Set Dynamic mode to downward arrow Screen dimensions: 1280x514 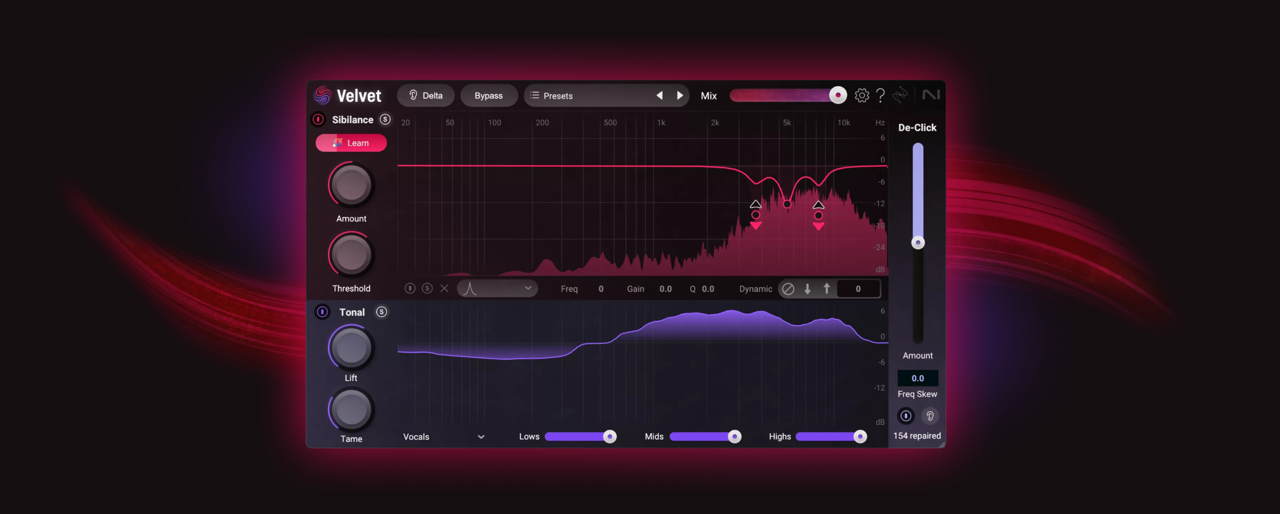(x=808, y=289)
